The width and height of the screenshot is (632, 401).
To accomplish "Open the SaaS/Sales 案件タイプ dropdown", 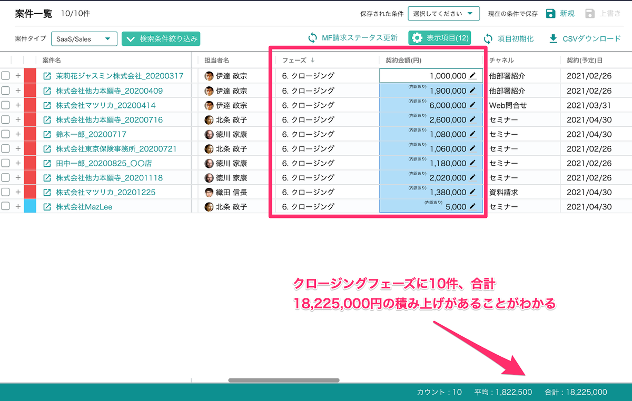I will [84, 39].
